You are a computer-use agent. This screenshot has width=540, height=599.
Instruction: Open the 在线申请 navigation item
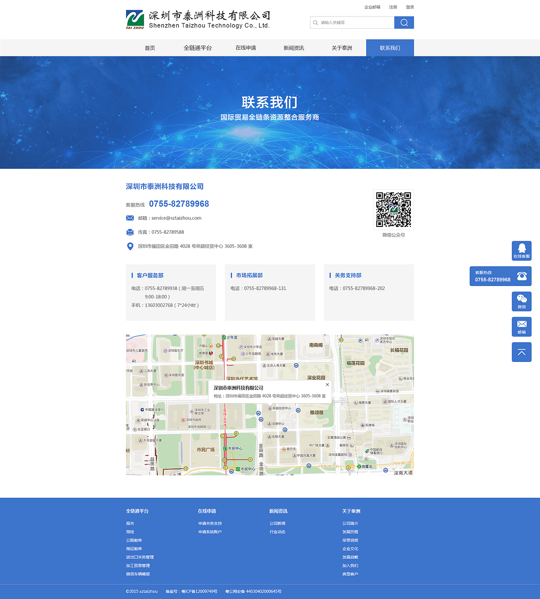click(246, 48)
